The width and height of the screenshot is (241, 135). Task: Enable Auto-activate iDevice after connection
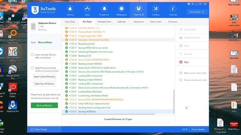32,55
